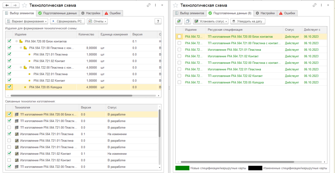335x173 pixels.
Task: Click the Утвердить на дату button
Action: 248,21
